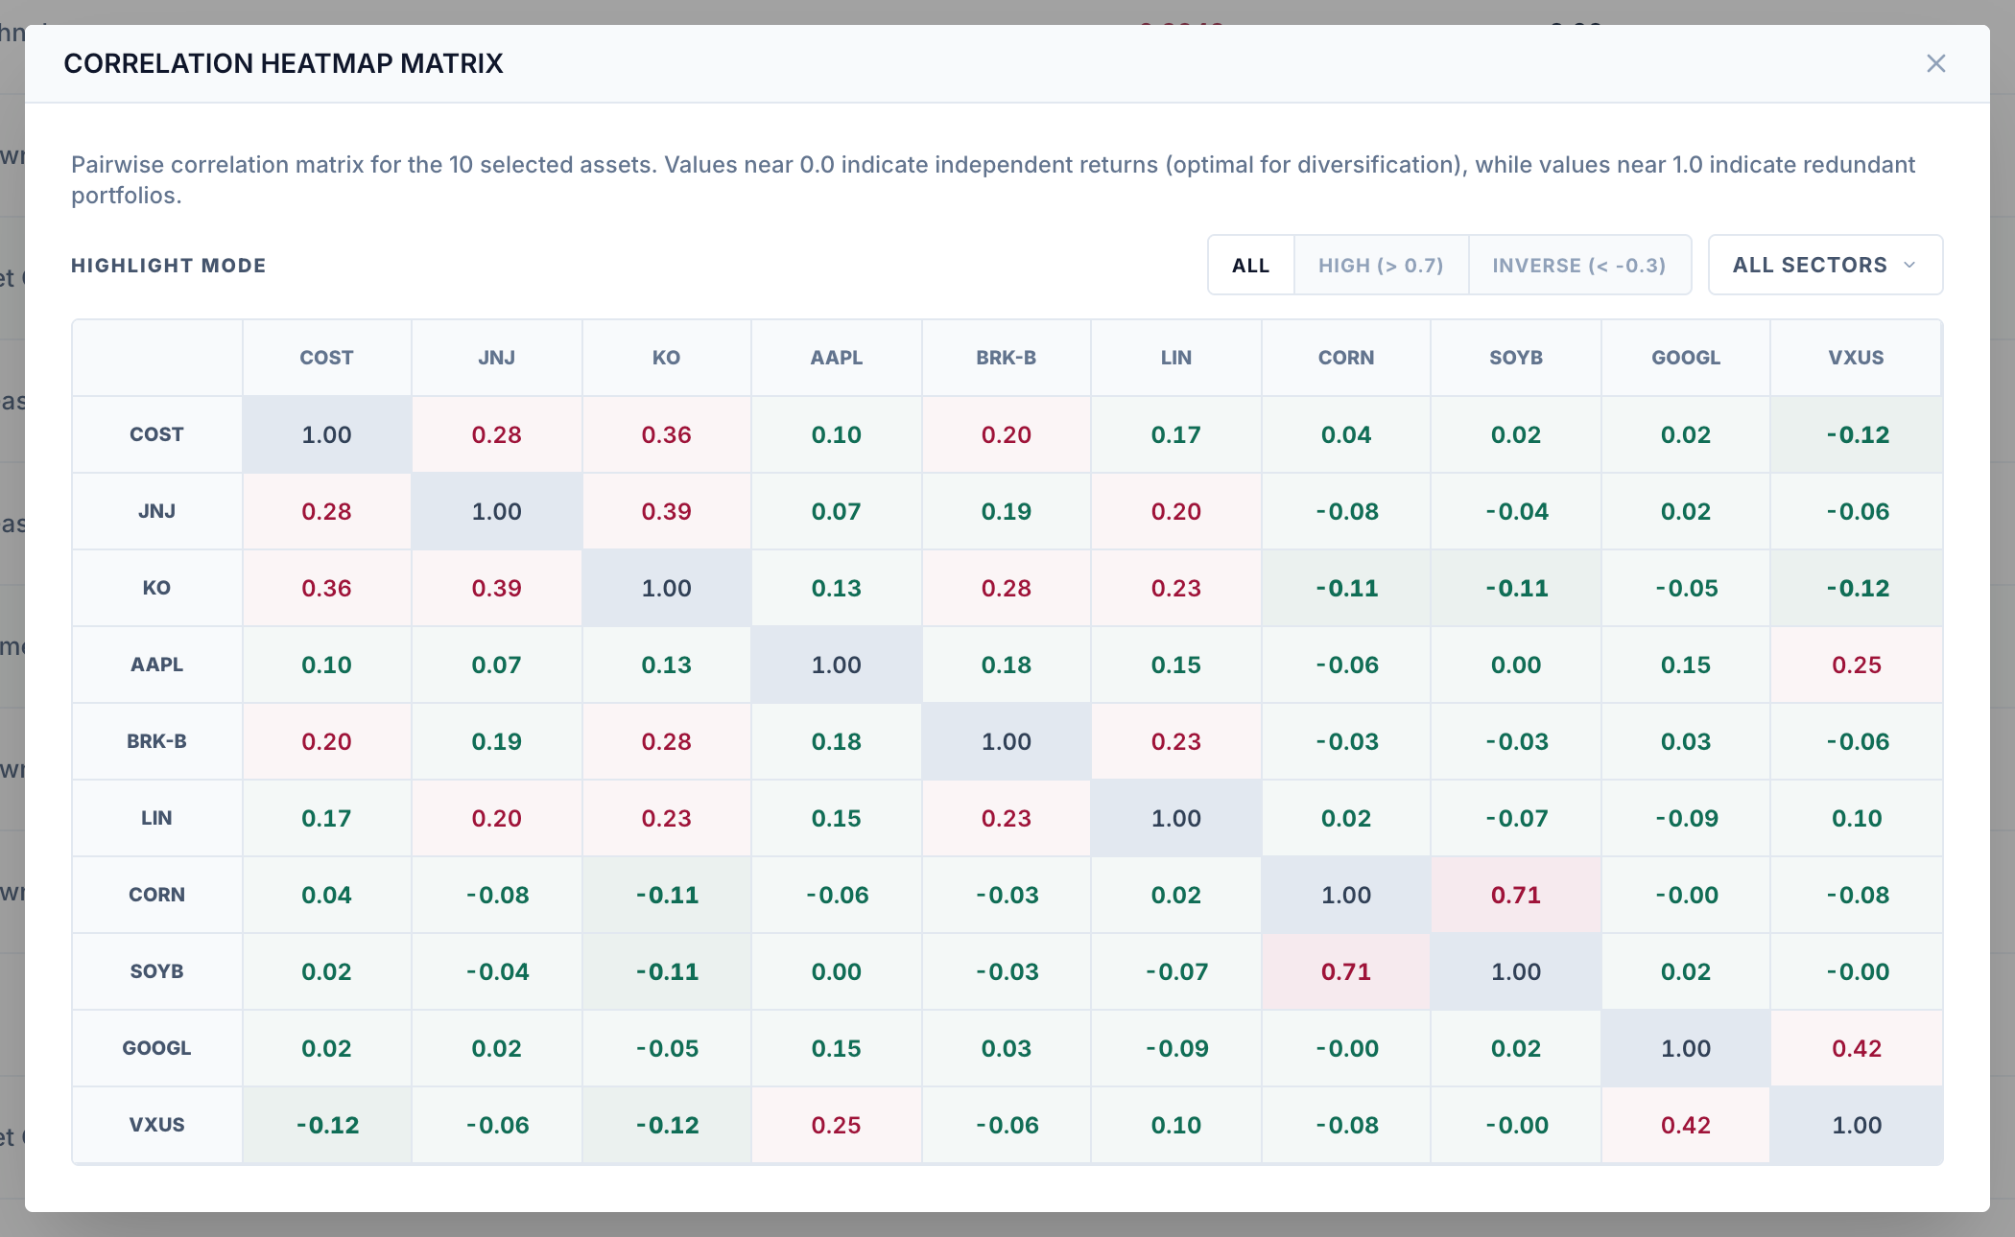The width and height of the screenshot is (2015, 1237).
Task: Click the -0.09 cell in GOOGL row
Action: click(1175, 1048)
